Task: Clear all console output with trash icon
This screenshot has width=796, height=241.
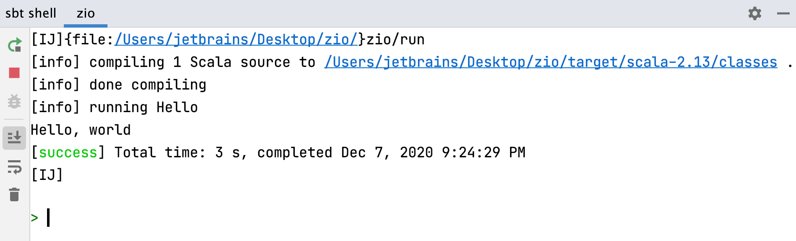Action: pyautogui.click(x=14, y=195)
